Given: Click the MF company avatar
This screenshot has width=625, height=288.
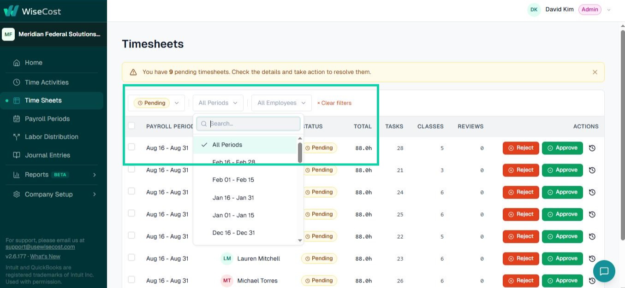Looking at the screenshot, I should pyautogui.click(x=8, y=34).
